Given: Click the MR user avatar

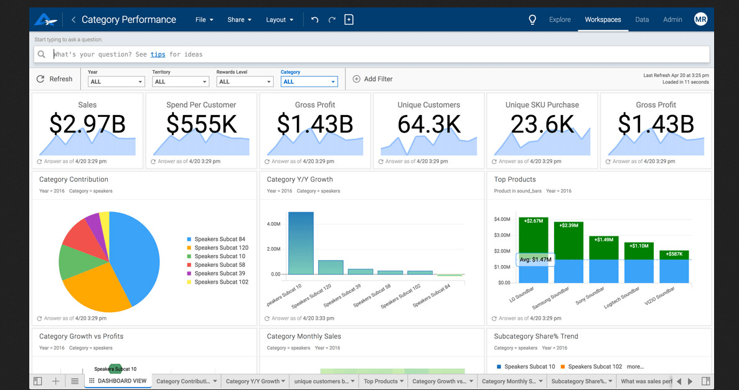Looking at the screenshot, I should point(700,20).
